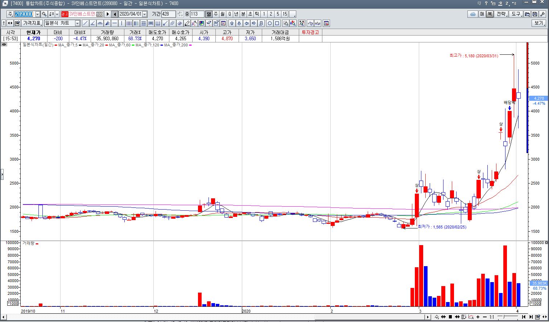The image size is (549, 322).
Task: Expand the left side panel arrow
Action: (2, 174)
